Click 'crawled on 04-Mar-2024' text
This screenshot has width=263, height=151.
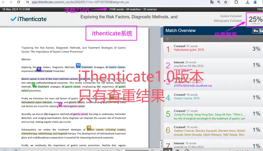click(x=188, y=66)
